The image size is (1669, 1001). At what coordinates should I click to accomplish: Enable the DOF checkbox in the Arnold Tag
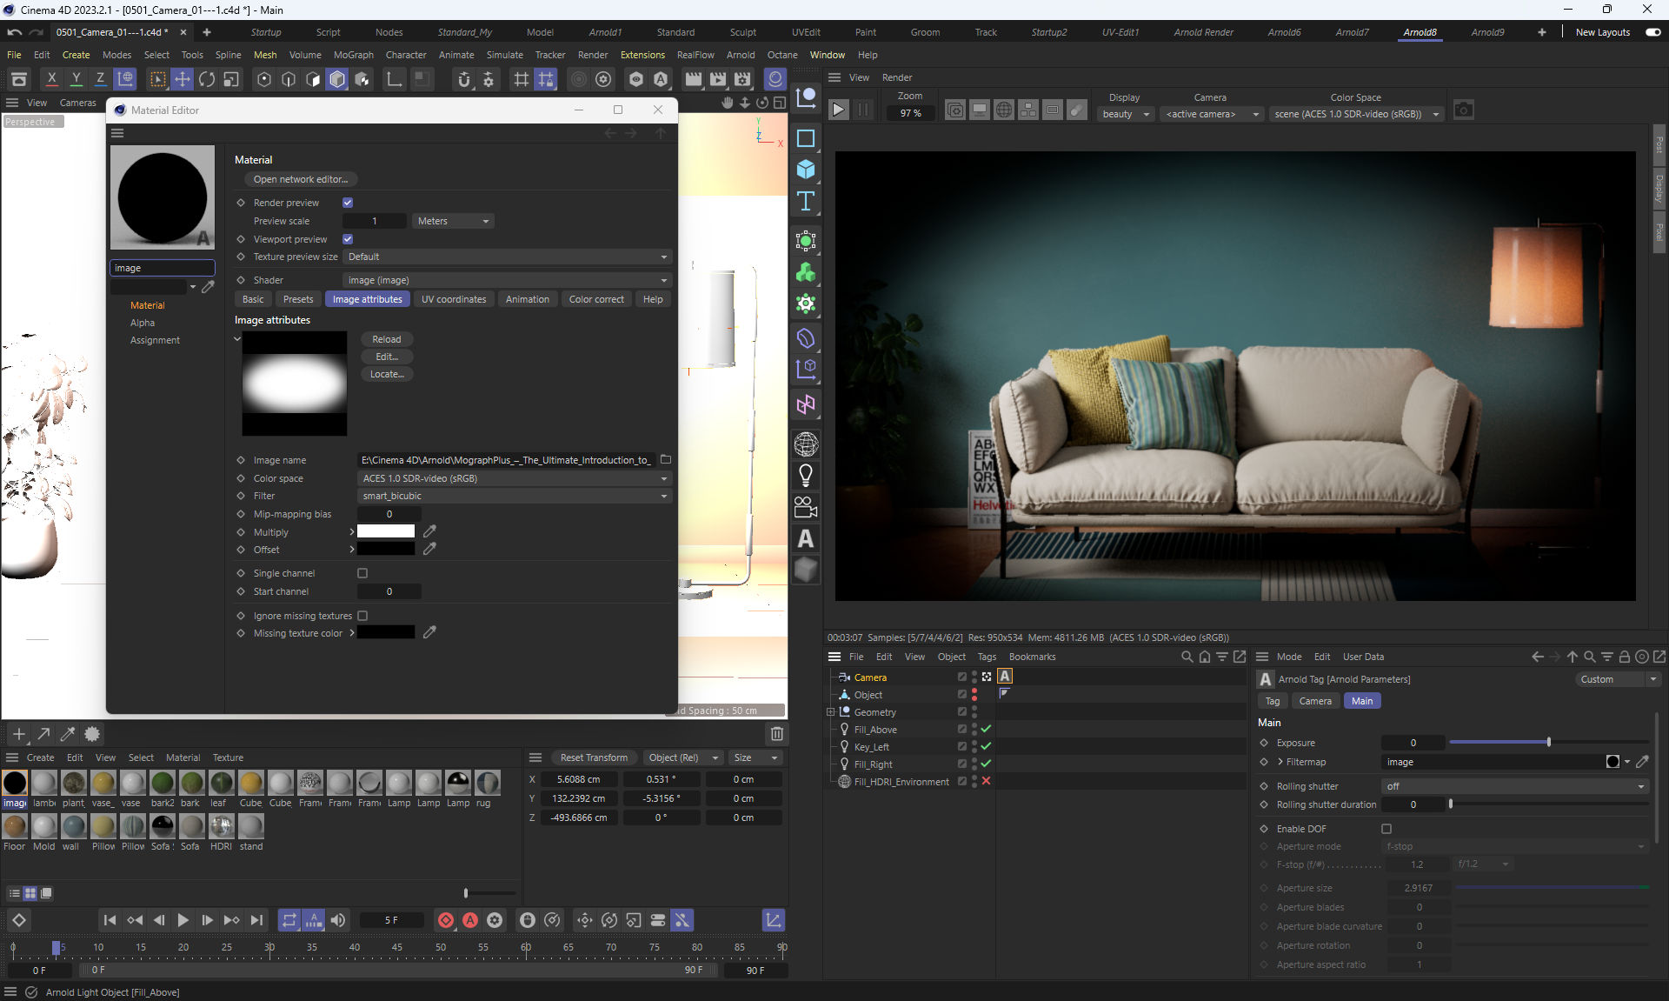pos(1386,829)
